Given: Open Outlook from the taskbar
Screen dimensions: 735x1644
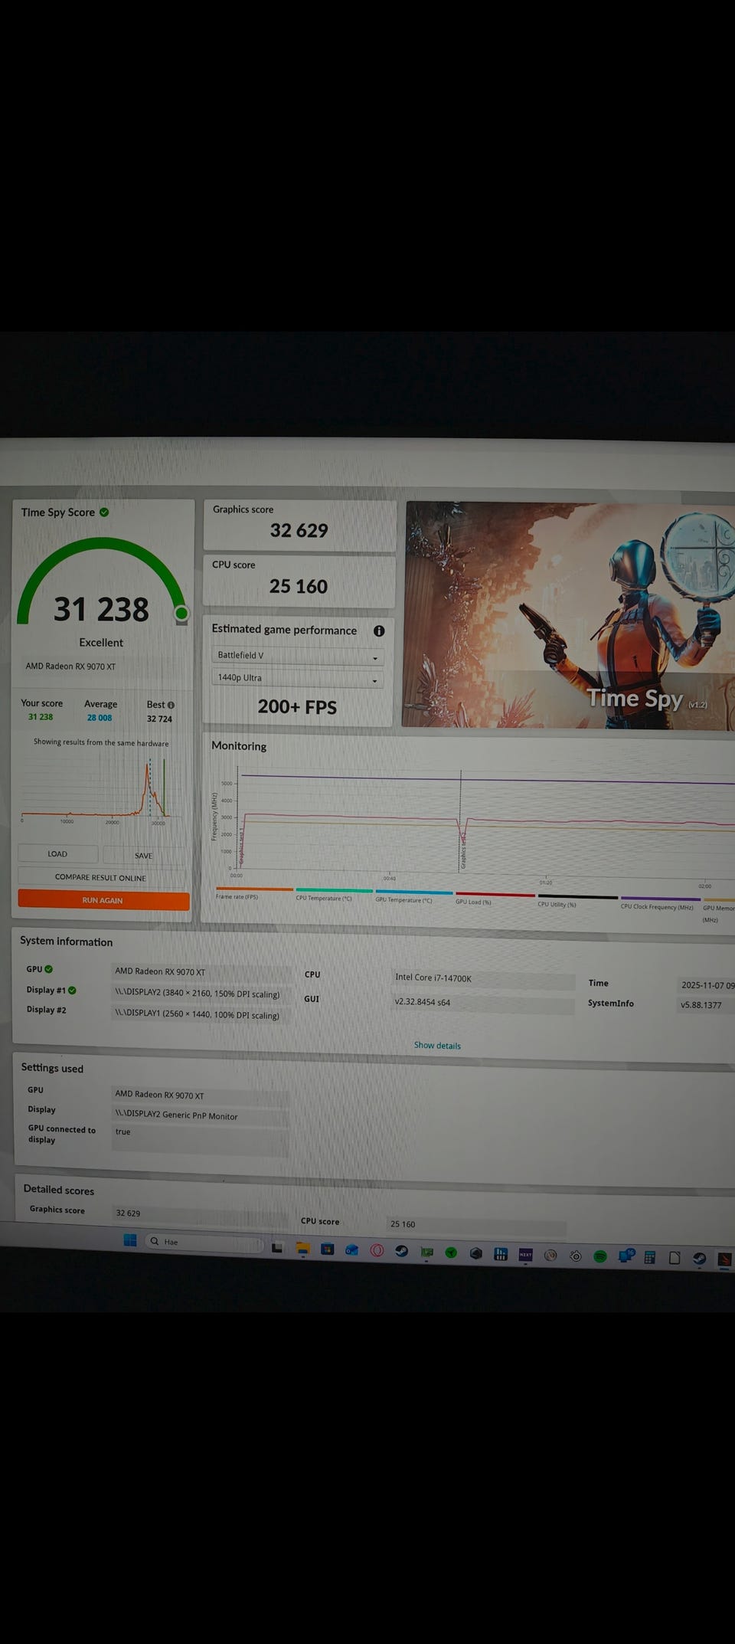Looking at the screenshot, I should (x=351, y=1250).
